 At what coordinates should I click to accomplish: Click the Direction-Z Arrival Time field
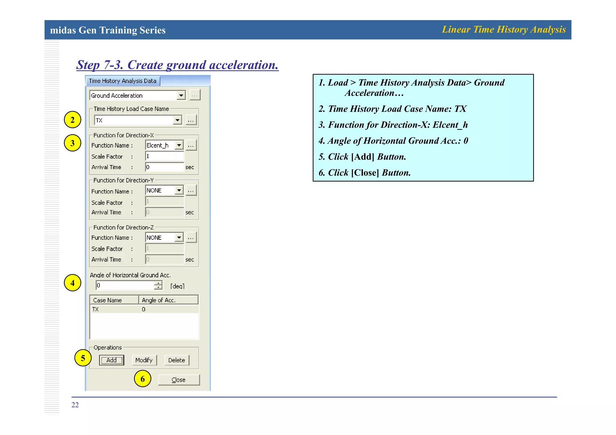click(165, 259)
